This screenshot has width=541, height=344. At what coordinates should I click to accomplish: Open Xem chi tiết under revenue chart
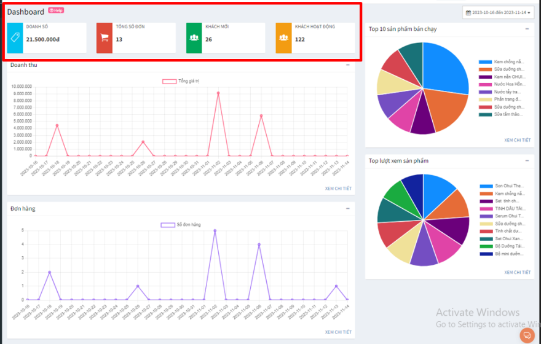(x=338, y=188)
